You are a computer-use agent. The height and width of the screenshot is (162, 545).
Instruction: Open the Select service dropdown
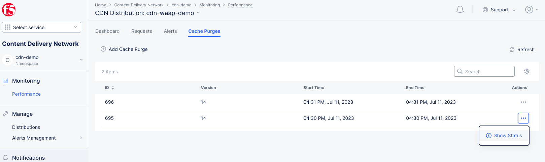[41, 27]
